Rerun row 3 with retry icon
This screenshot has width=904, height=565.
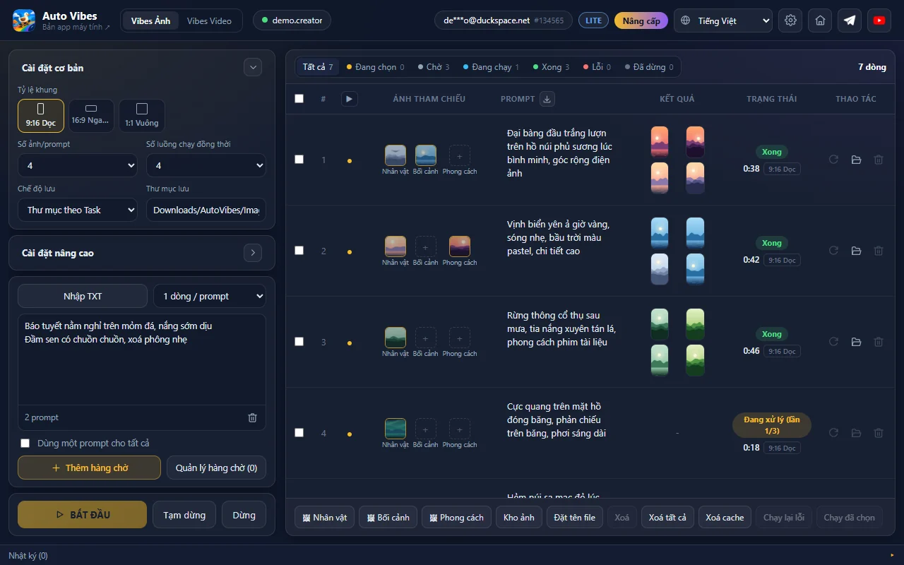[x=833, y=342]
